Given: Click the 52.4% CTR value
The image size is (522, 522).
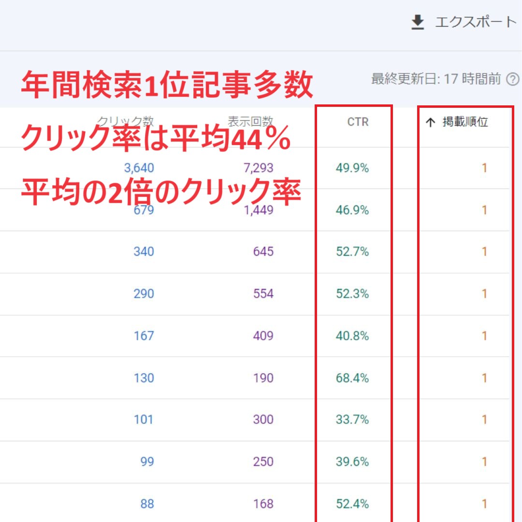Looking at the screenshot, I should coord(352,504).
